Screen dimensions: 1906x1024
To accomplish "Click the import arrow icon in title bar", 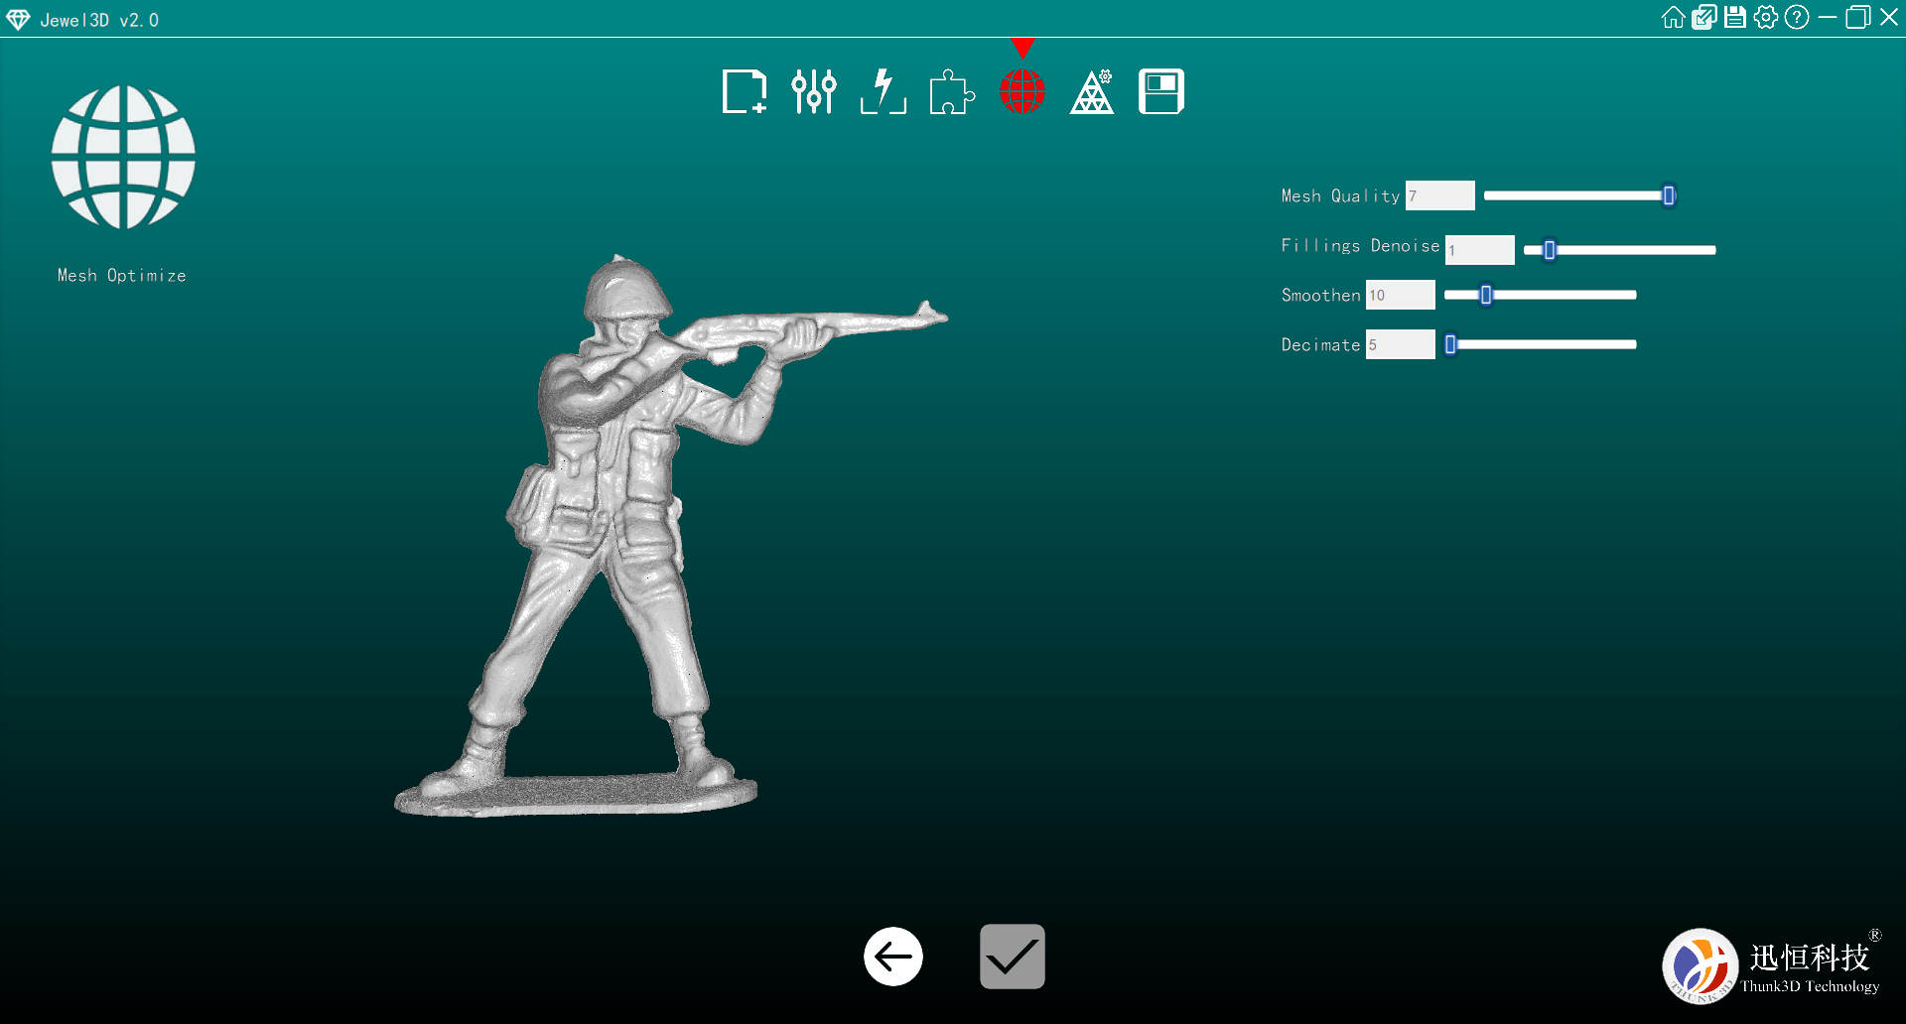I will coord(1703,18).
